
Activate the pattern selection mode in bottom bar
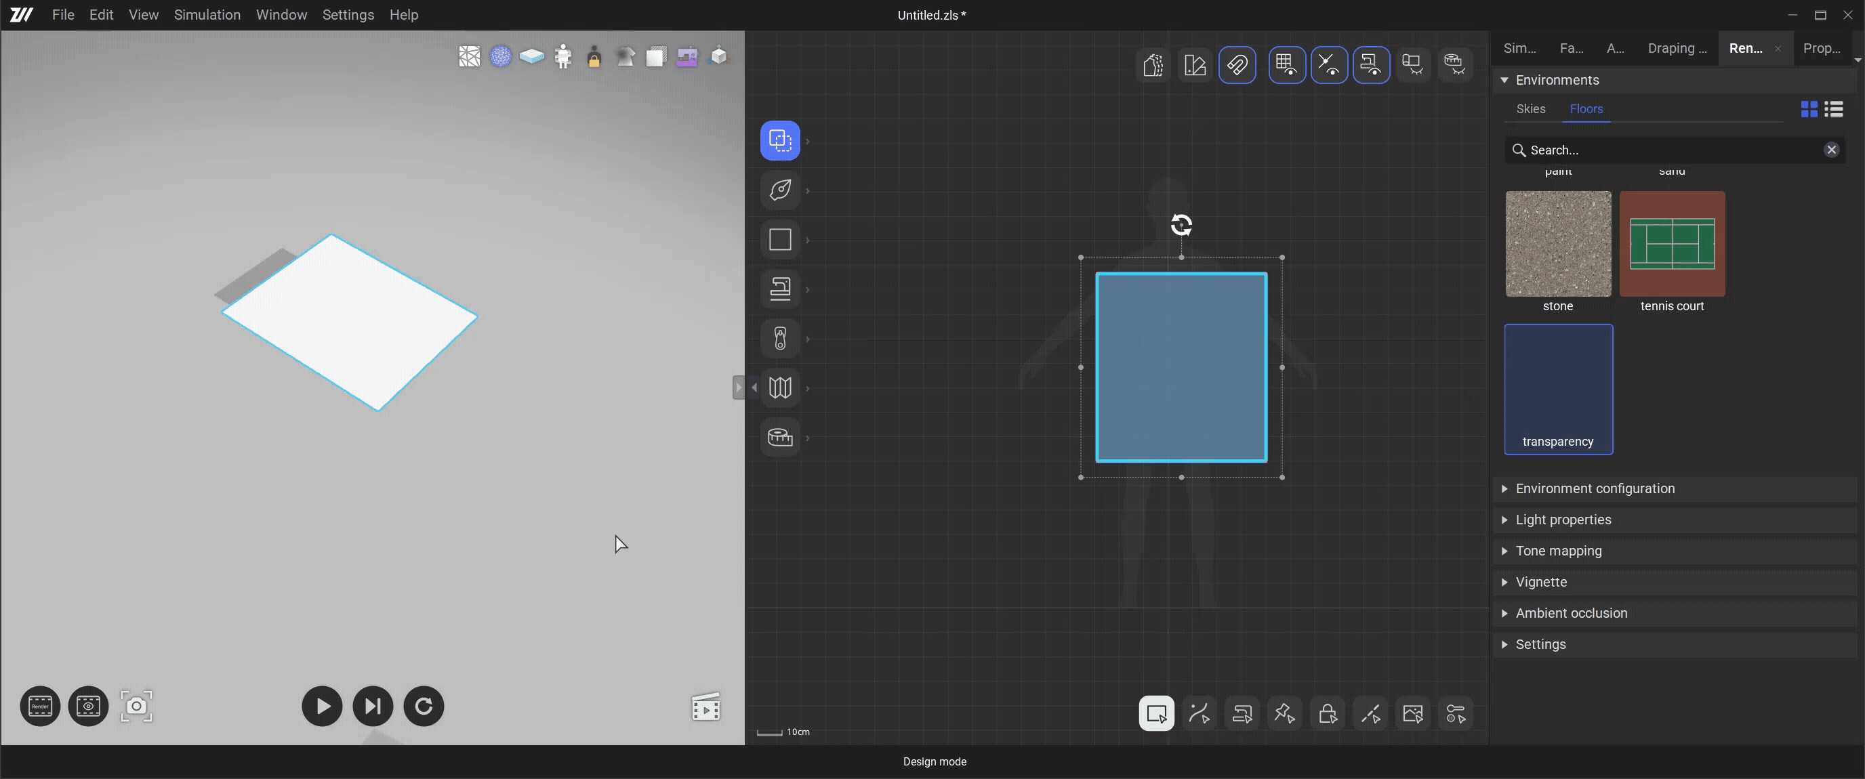tap(1156, 714)
